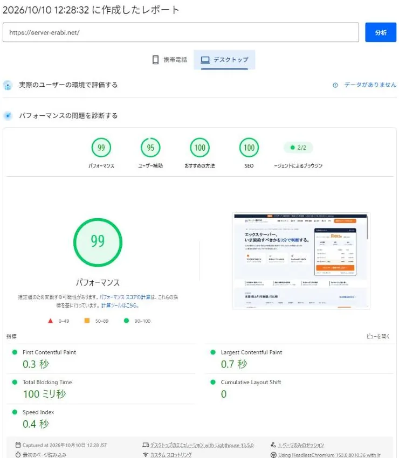Image resolution: width=399 pixels, height=458 pixels.
Task: Click the green dot beside First Contentful Paint
Action: point(15,352)
